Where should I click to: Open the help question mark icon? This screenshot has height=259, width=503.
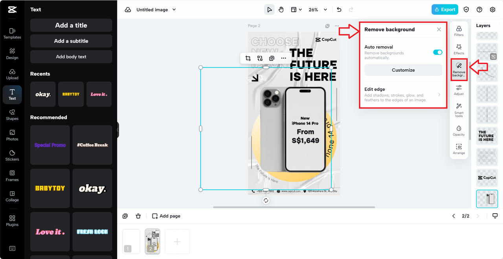(479, 10)
